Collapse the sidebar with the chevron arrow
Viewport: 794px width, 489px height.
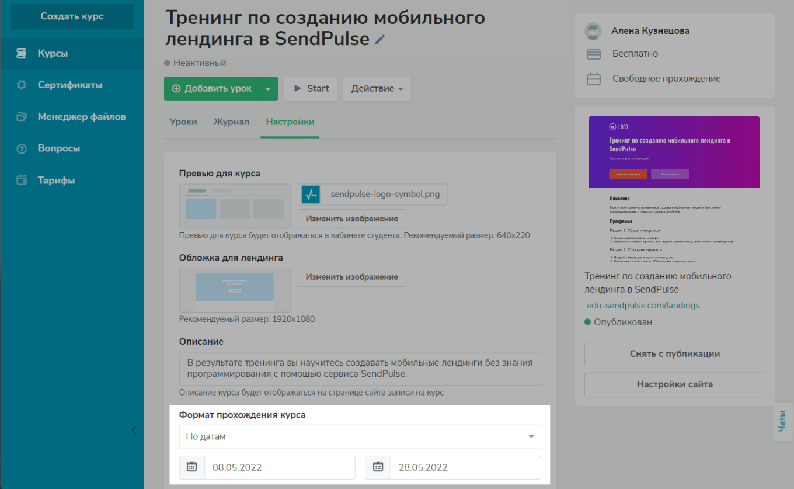click(x=134, y=431)
